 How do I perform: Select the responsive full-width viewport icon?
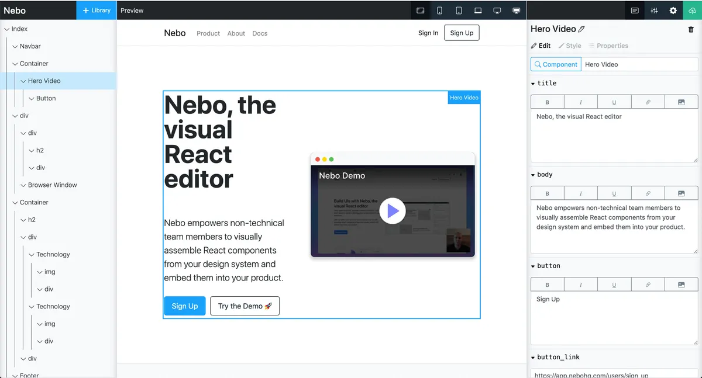[420, 11]
